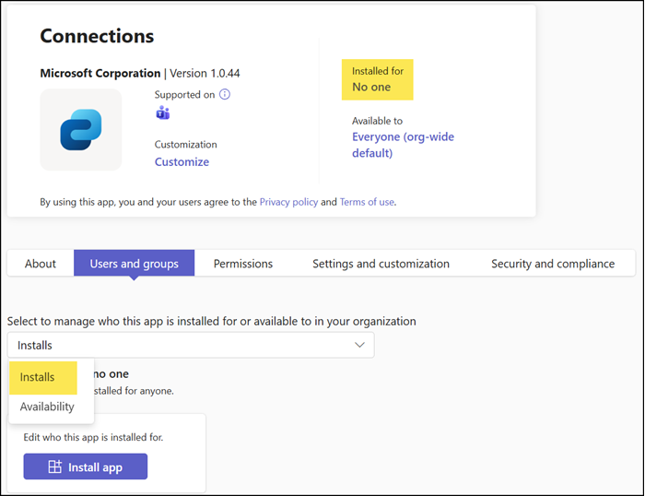Expand the Installs dropdown chevron
The height and width of the screenshot is (496, 645).
click(359, 345)
